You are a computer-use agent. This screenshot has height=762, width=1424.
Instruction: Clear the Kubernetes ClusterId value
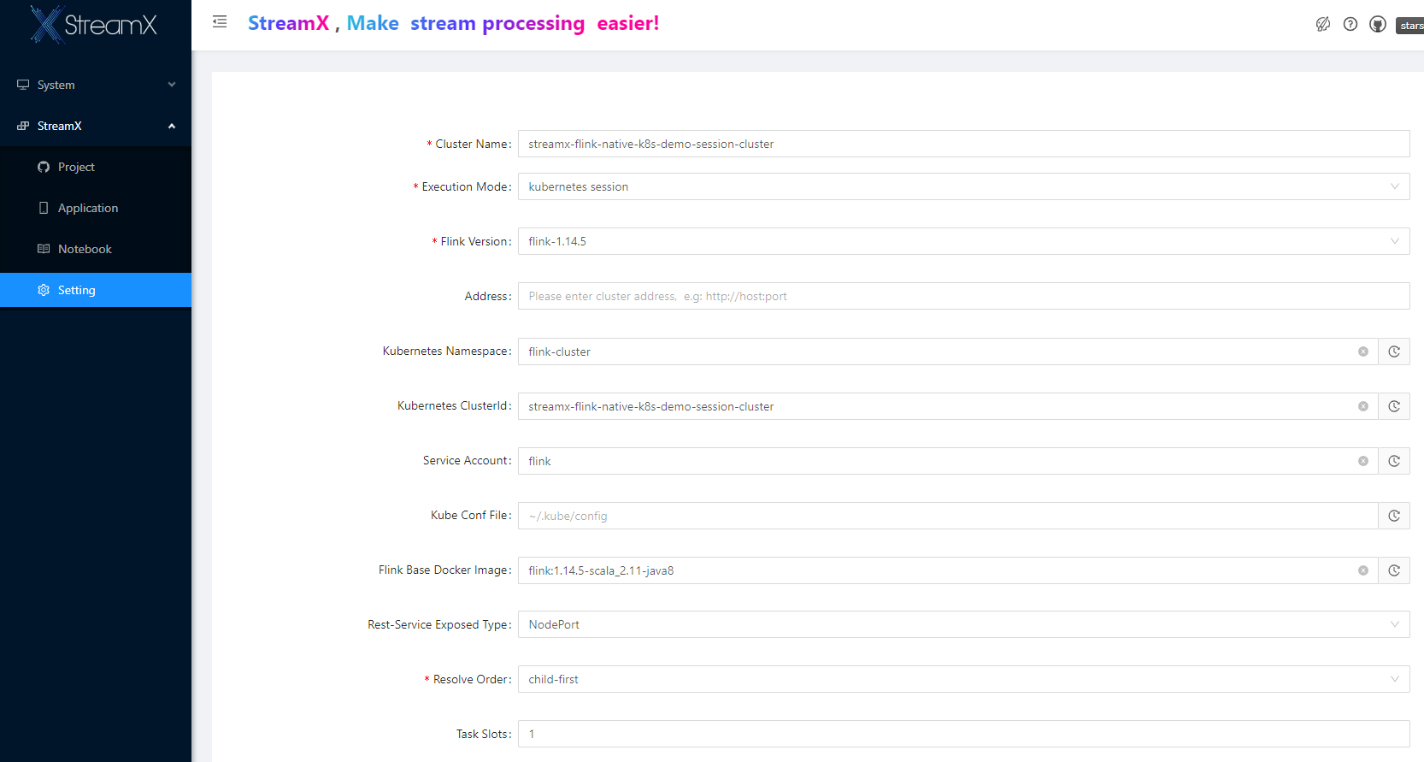(x=1363, y=406)
